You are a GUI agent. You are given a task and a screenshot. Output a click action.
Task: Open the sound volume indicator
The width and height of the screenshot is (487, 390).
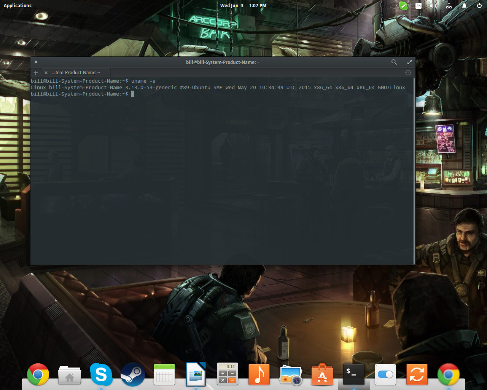pyautogui.click(x=434, y=6)
